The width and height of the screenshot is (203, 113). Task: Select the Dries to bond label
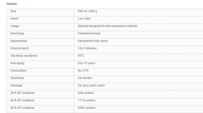coord(20,48)
